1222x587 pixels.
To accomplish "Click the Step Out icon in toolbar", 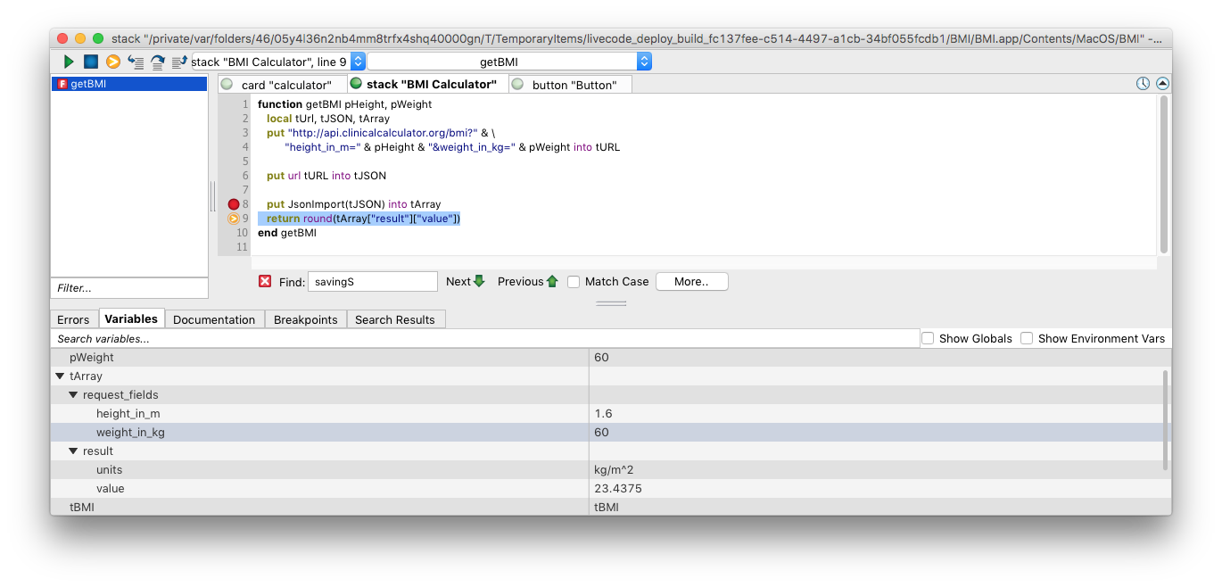I will (x=179, y=62).
